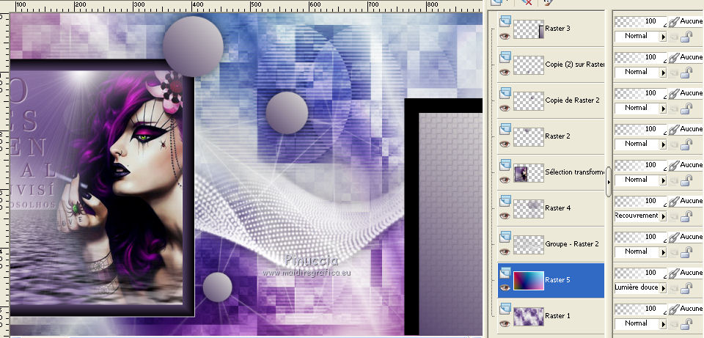
Task: Toggle visibility eye of Raster 1
Action: point(505,323)
